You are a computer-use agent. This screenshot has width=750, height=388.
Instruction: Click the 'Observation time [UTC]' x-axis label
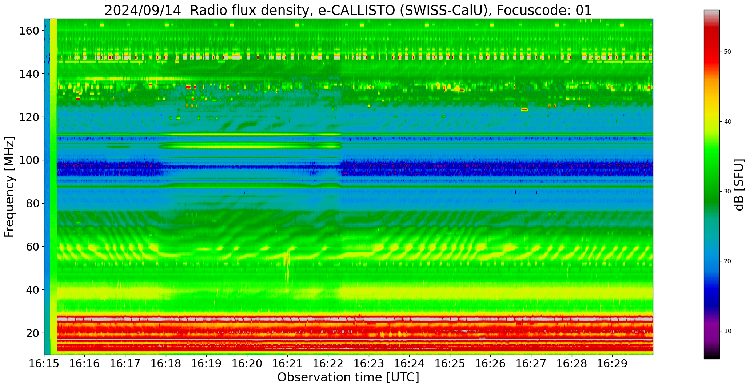[348, 377]
